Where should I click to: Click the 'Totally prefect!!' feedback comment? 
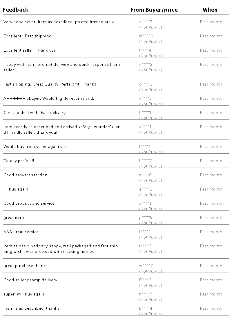(19, 161)
